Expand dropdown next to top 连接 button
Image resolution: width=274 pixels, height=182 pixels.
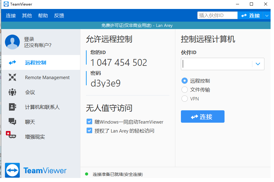point(267,15)
